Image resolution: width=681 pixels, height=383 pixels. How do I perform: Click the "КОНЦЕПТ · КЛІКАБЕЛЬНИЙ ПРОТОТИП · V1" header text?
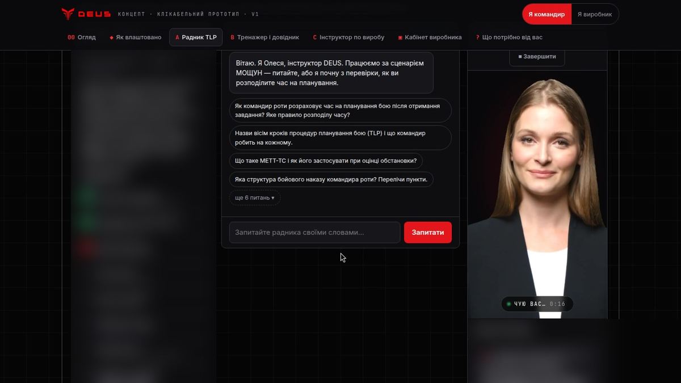[188, 14]
